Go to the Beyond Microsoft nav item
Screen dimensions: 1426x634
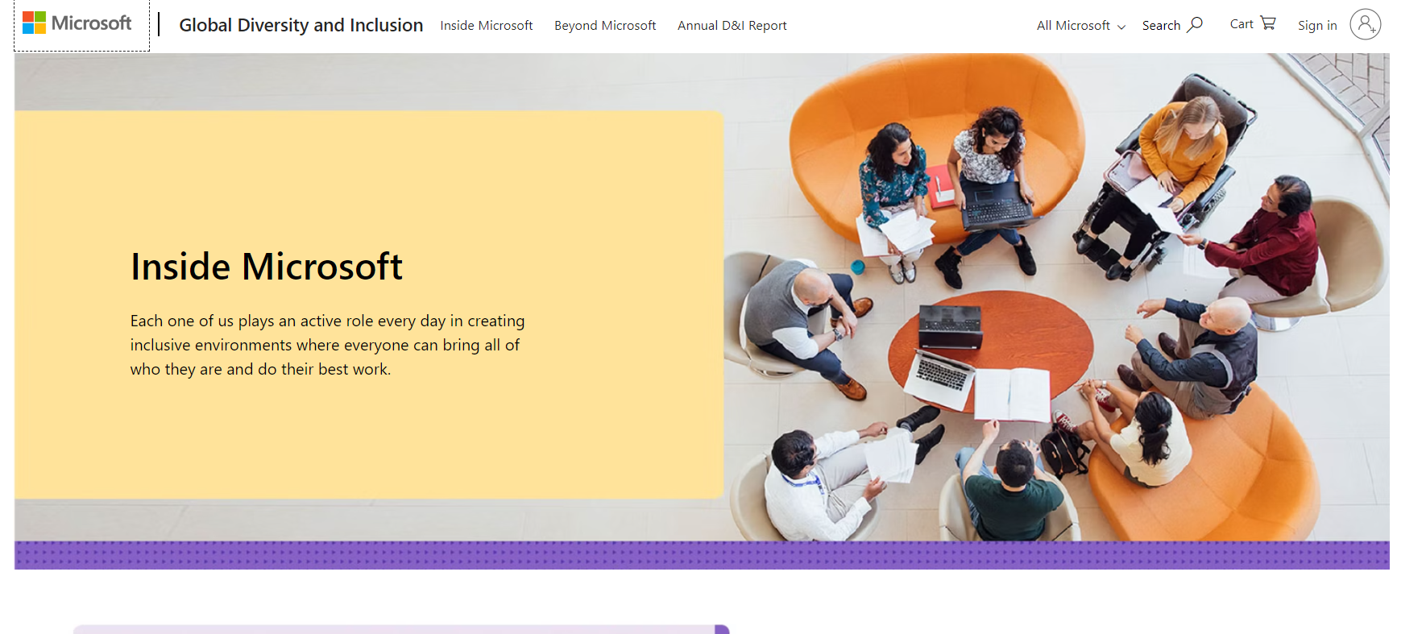pyautogui.click(x=605, y=26)
